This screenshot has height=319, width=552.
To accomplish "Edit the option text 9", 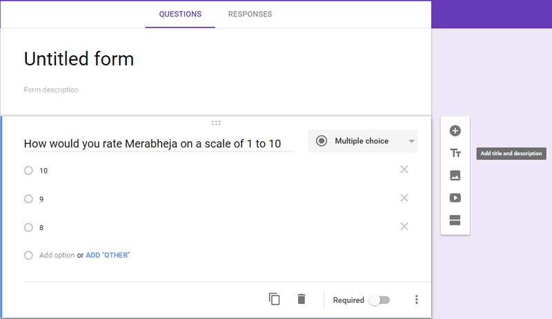I will 41,199.
